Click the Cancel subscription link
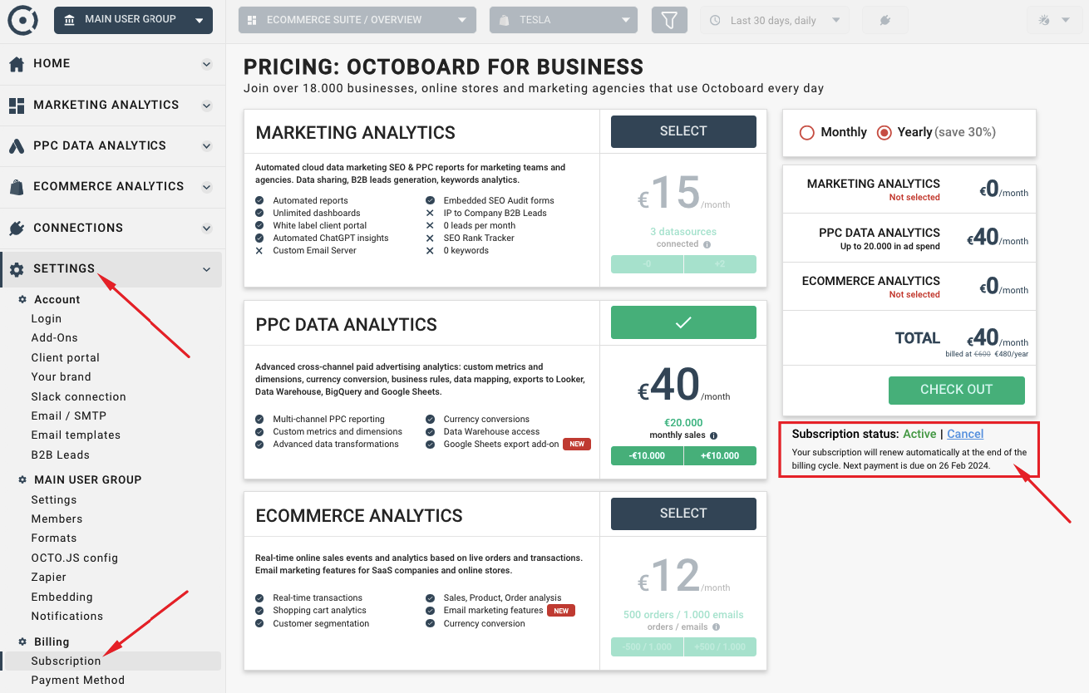Screen dimensions: 1089x693 pyautogui.click(x=965, y=434)
